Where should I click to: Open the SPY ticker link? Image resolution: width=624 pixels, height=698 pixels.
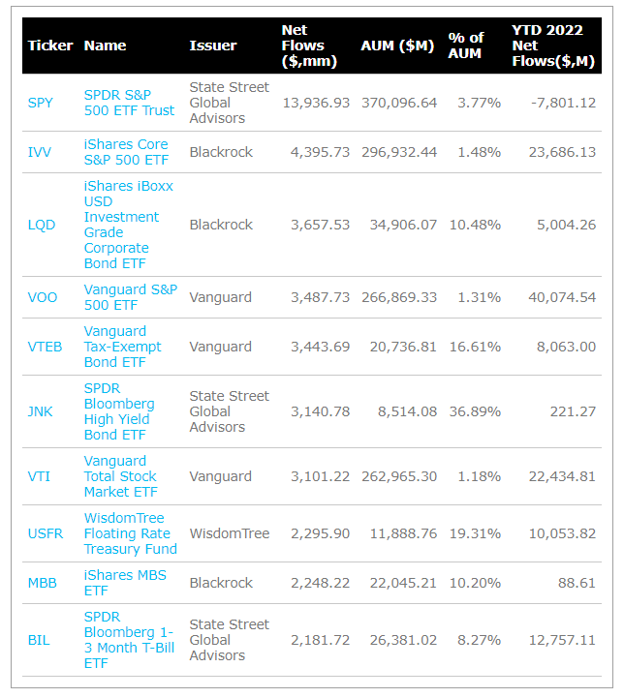pos(40,103)
